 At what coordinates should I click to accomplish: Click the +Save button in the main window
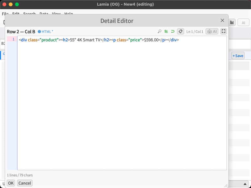coord(238,56)
